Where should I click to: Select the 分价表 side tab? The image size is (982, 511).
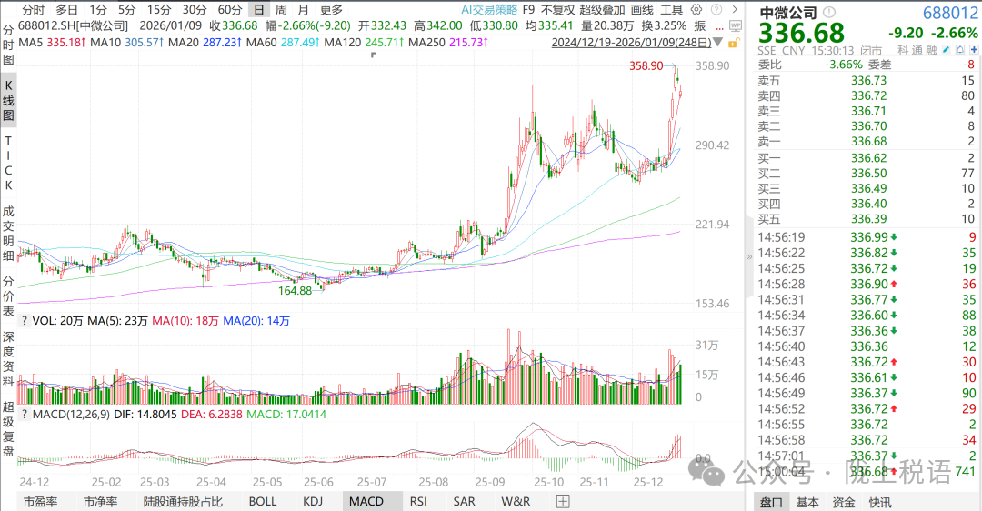pyautogui.click(x=8, y=296)
